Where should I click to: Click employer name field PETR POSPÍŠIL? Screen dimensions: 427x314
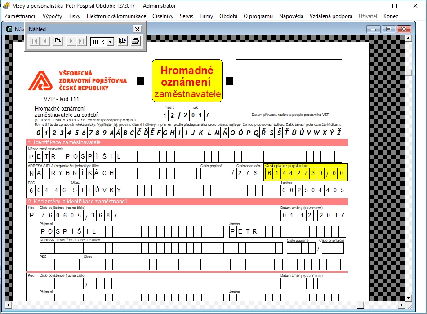[185, 157]
